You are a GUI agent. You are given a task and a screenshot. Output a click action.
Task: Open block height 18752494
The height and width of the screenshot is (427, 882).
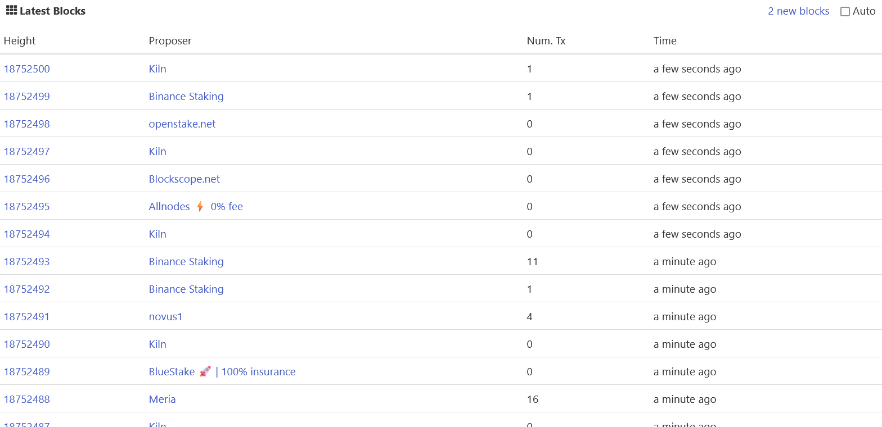tap(27, 234)
